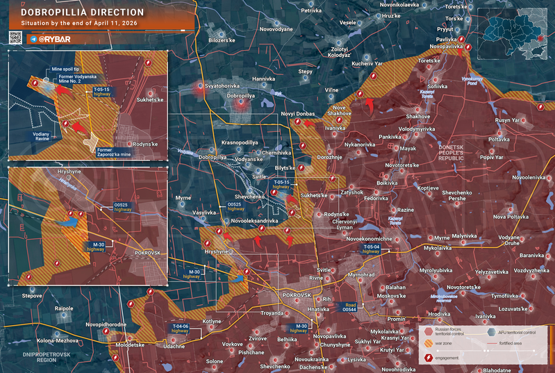The width and height of the screenshot is (555, 373).
Task: Click the Raipole town dot
Action: [x=64, y=315]
